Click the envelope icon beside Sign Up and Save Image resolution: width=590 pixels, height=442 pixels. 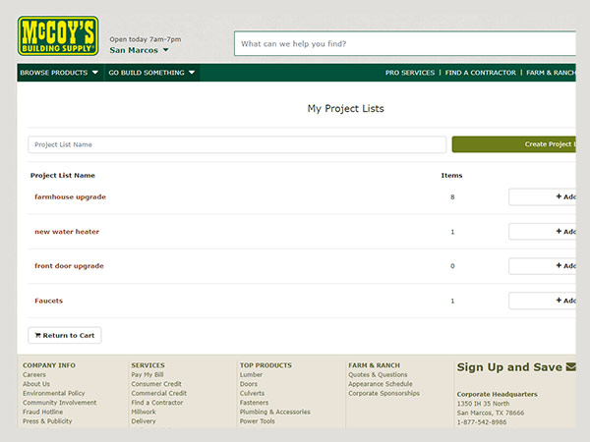pyautogui.click(x=570, y=367)
